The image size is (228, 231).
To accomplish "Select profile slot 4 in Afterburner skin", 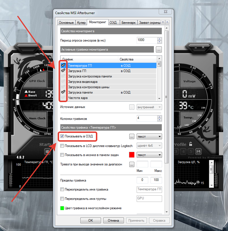I will (x=183, y=151).
